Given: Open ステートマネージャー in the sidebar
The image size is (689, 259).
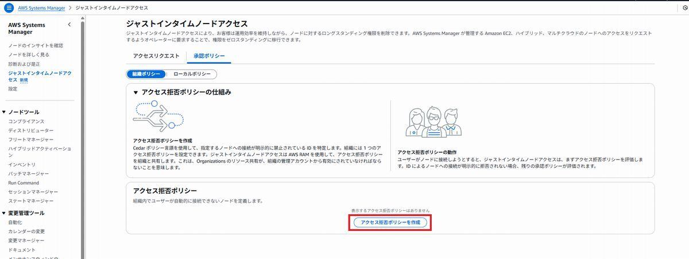Looking at the screenshot, I should coord(31,201).
